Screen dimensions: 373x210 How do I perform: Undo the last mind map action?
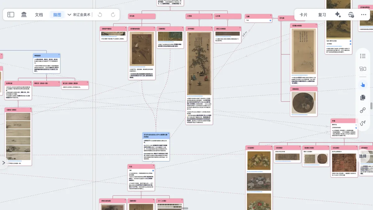(x=100, y=15)
